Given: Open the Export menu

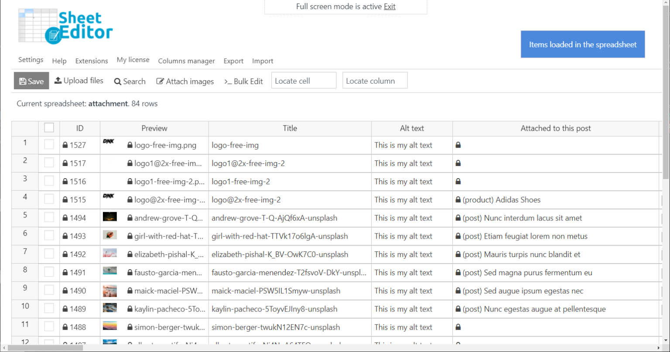Looking at the screenshot, I should (233, 61).
